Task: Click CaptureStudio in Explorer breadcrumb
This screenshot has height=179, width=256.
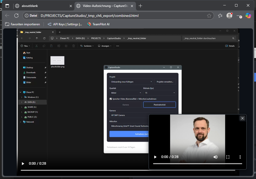Action: pyautogui.click(x=114, y=38)
